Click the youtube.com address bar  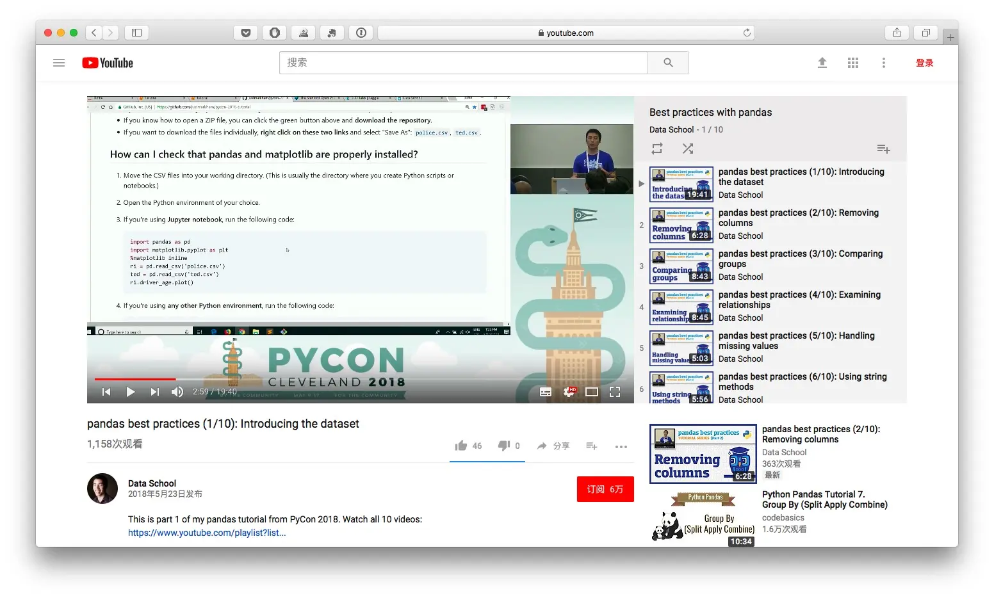point(566,33)
